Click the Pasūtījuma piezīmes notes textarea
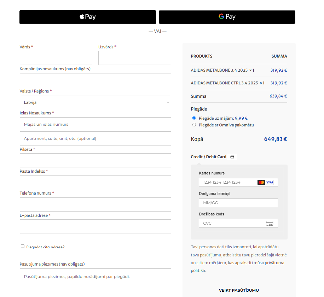This screenshot has width=324, height=297. click(95, 283)
